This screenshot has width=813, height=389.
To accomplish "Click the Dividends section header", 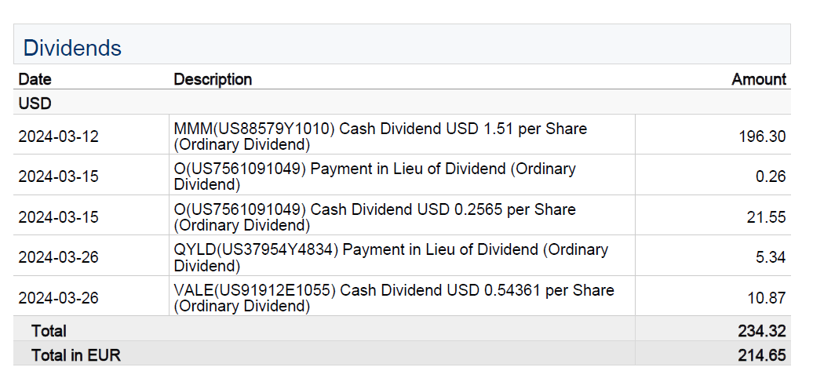I will [72, 48].
